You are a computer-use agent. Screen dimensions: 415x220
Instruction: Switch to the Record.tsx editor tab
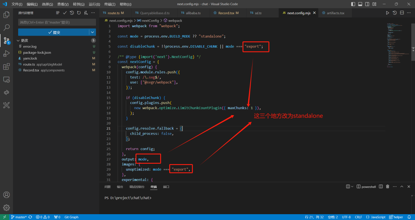point(226,13)
